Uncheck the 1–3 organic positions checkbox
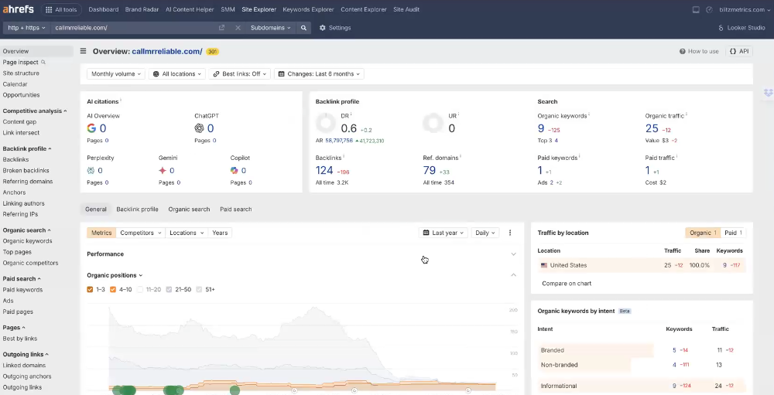Image resolution: width=774 pixels, height=395 pixels. click(x=91, y=289)
